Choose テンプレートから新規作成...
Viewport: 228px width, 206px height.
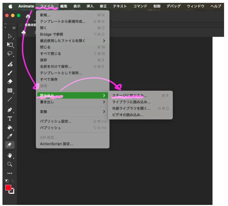click(72, 21)
